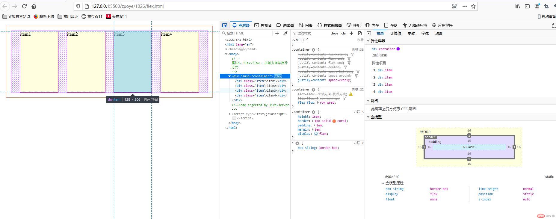The image size is (556, 219).
Task: Collapse the 盒模型属性 section
Action: (x=383, y=183)
